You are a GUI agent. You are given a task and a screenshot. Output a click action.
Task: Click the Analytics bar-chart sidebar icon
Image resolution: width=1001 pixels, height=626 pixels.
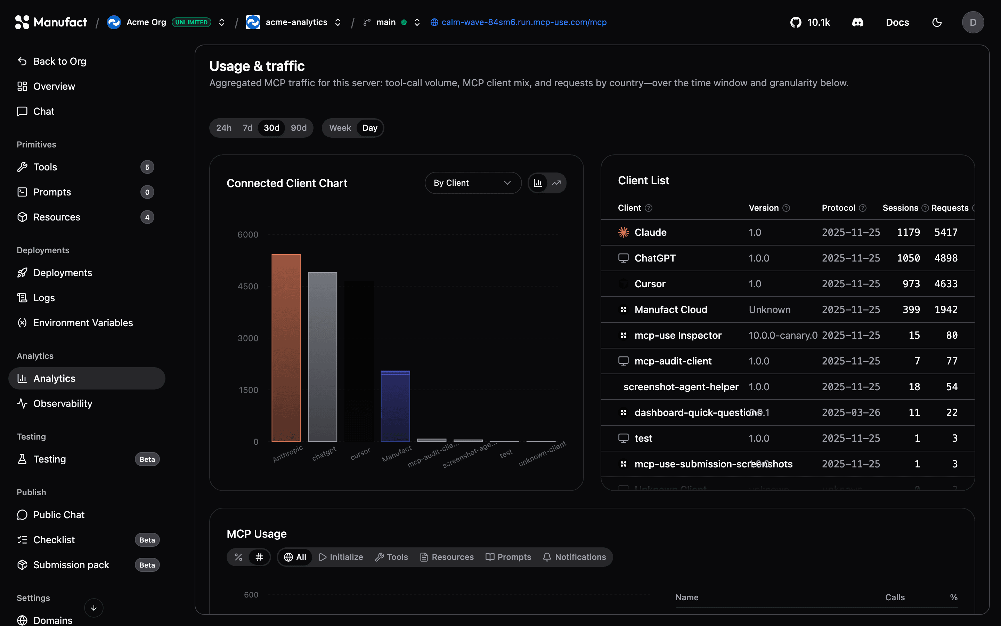click(x=22, y=378)
